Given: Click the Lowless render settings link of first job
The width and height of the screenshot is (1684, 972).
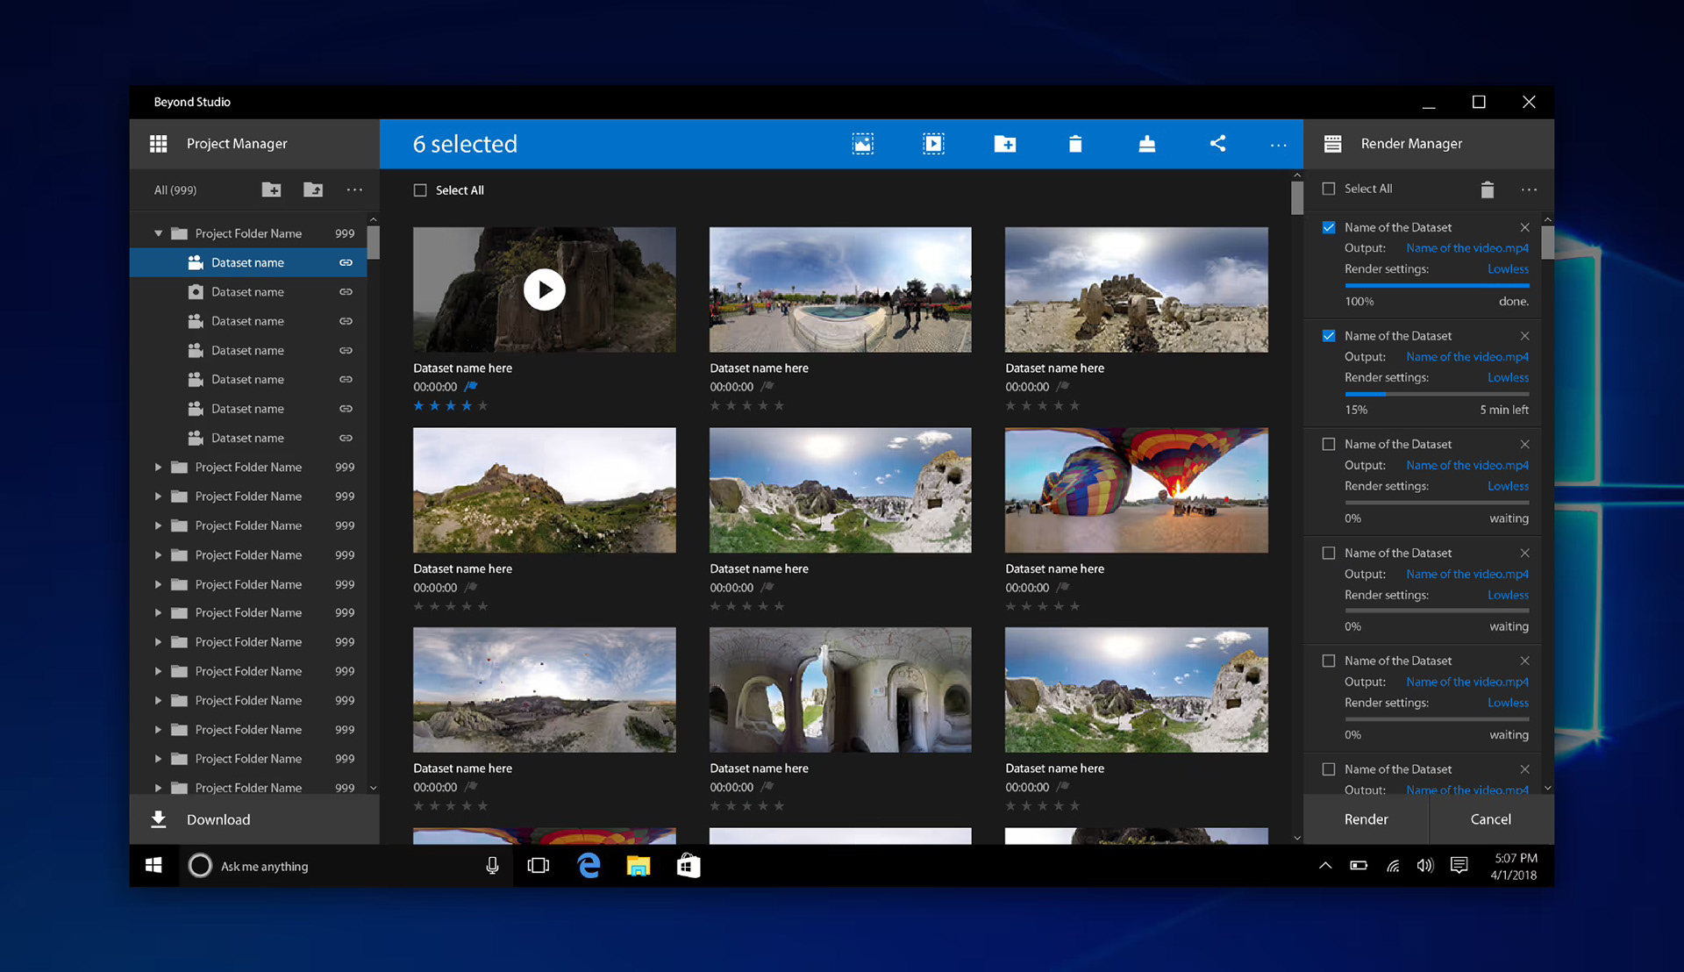Looking at the screenshot, I should click(1508, 269).
